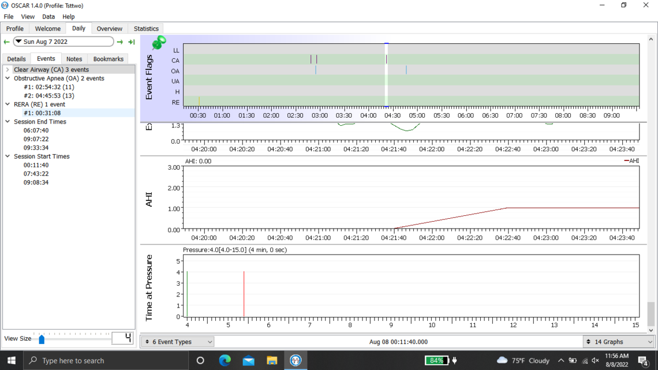Image resolution: width=658 pixels, height=370 pixels.
Task: Click OSCAR taskbar button
Action: pos(296,360)
